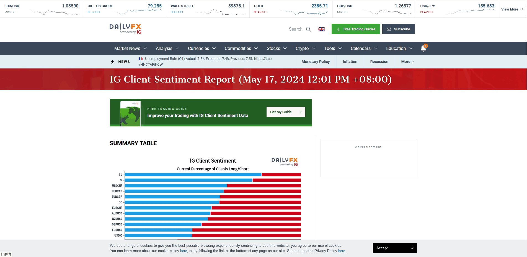Click EUR/USD price 1.08590
This screenshot has width=527, height=257.
pyautogui.click(x=70, y=6)
